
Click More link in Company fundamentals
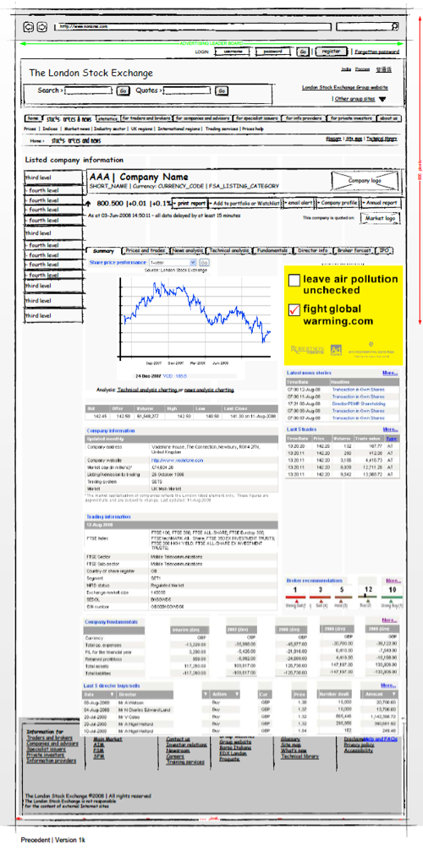[389, 621]
